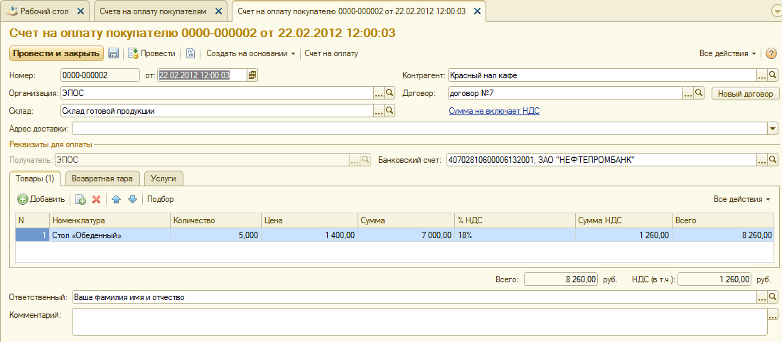This screenshot has height=342, width=782.
Task: Expand Адрес доставки dropdown arrow
Action: click(773, 129)
